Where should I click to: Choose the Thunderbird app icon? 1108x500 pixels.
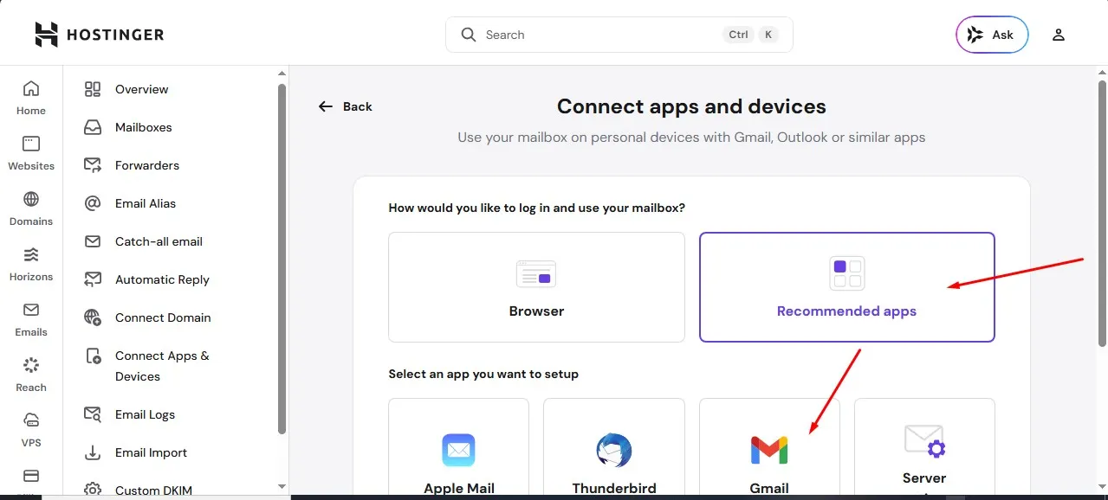(x=613, y=450)
